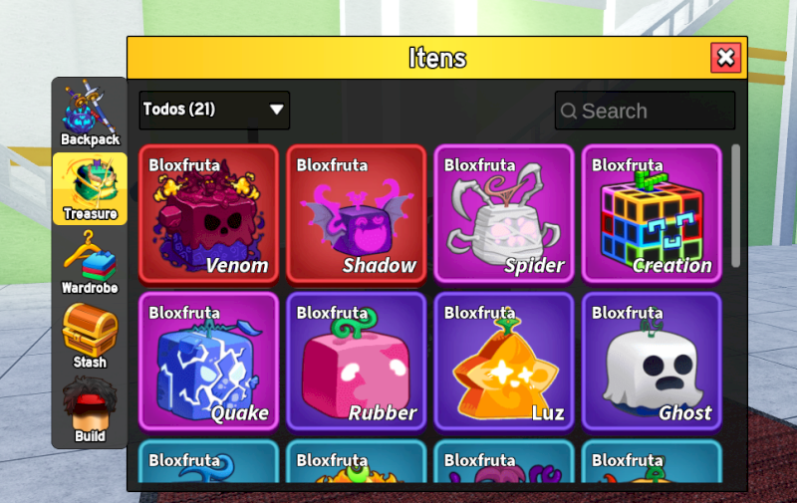Image resolution: width=797 pixels, height=503 pixels.
Task: Select the Venom Bloxfruta item
Action: click(208, 213)
